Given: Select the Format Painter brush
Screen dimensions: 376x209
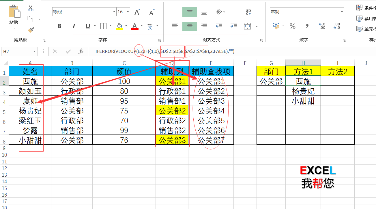Looking at the screenshot, I should (31, 30).
